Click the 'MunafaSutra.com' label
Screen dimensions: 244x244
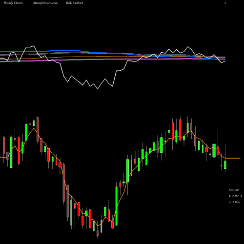[45, 3]
